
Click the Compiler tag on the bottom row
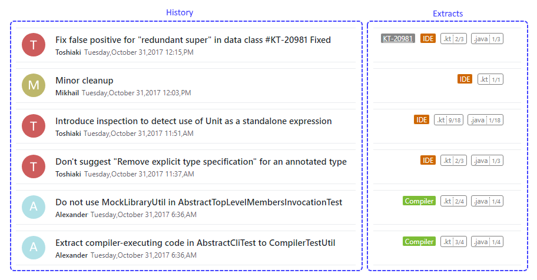[419, 242]
